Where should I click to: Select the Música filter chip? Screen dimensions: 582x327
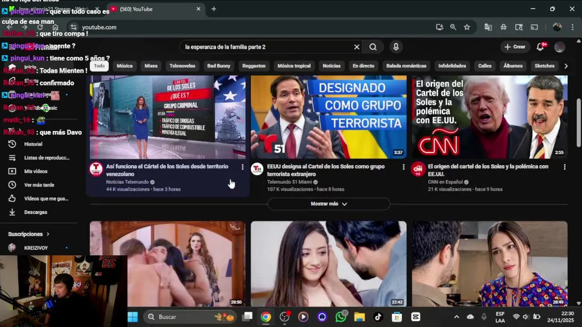coord(124,66)
